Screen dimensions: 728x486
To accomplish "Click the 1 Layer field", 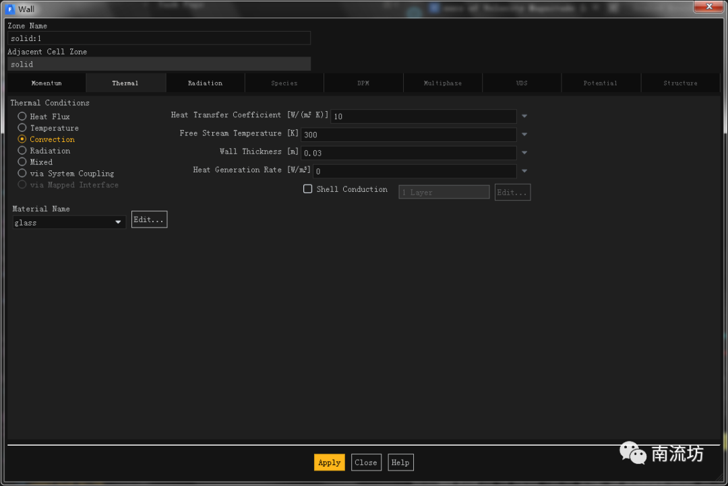I will click(x=444, y=193).
